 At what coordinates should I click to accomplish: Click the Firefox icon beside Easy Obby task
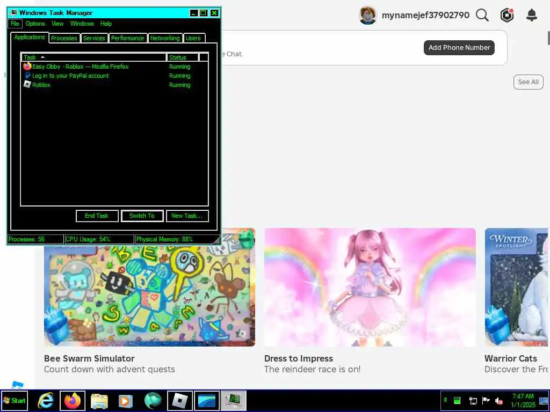pos(27,66)
